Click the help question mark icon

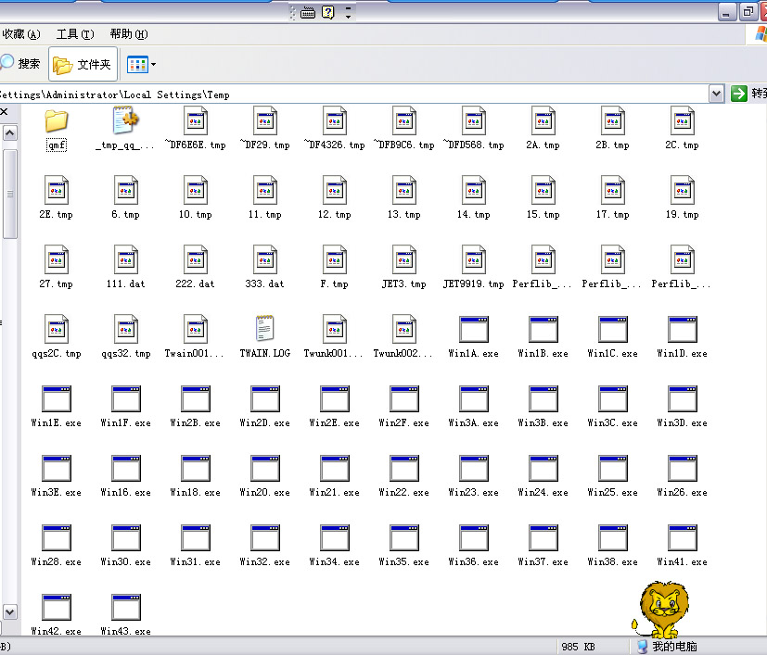click(328, 12)
